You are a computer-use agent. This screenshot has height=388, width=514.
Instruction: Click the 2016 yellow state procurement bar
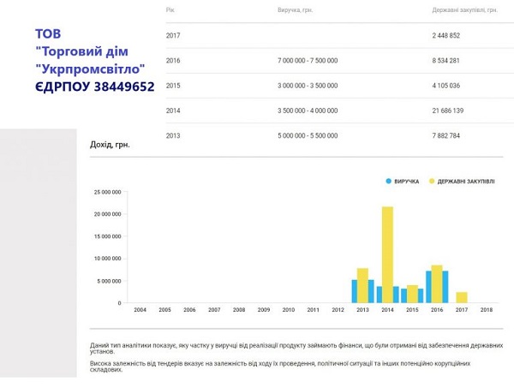(x=437, y=284)
